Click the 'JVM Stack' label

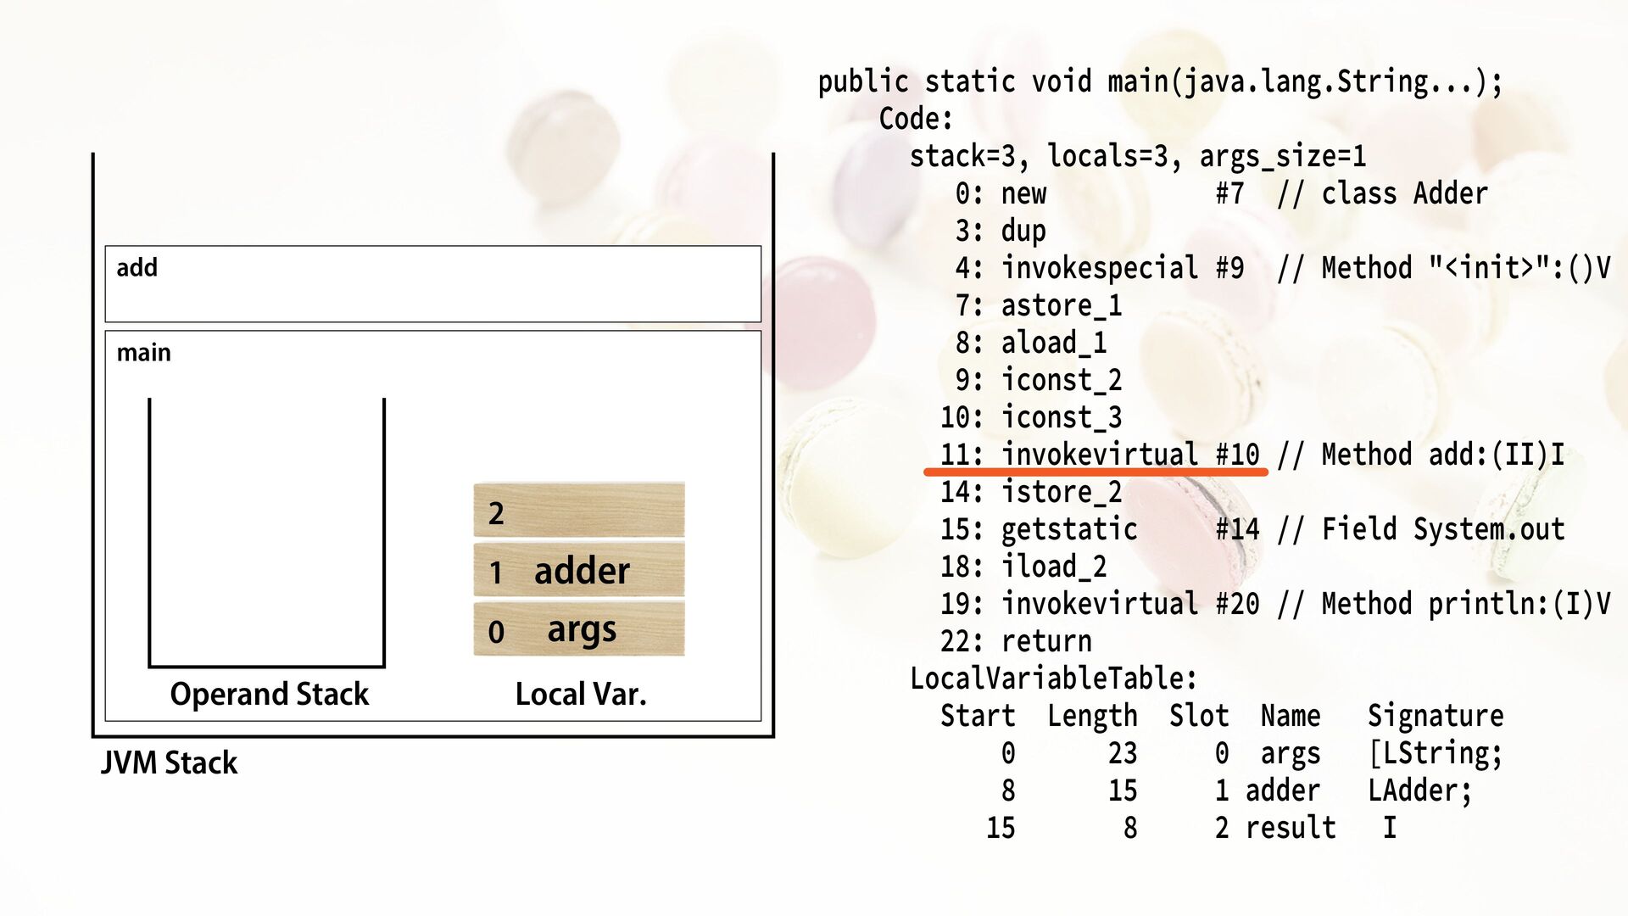(x=169, y=762)
